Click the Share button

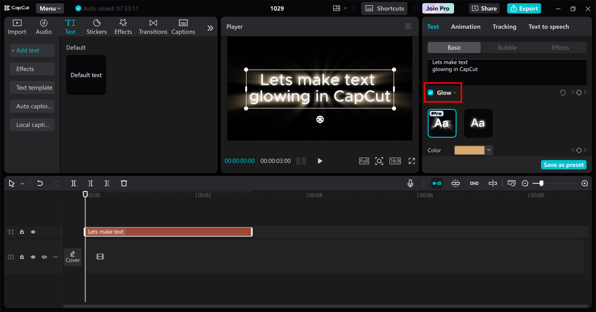point(484,8)
